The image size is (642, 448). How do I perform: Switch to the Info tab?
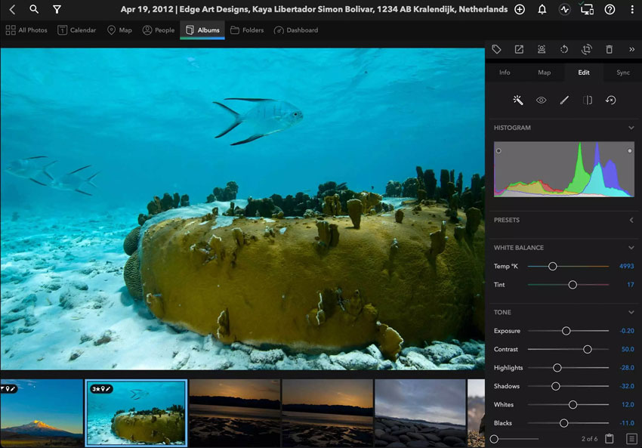504,73
